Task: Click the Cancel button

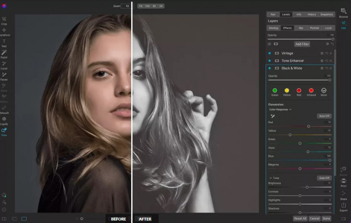Action: tap(314, 219)
